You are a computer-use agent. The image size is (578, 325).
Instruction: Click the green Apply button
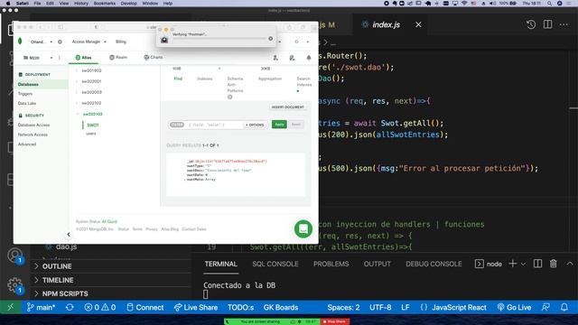point(279,125)
